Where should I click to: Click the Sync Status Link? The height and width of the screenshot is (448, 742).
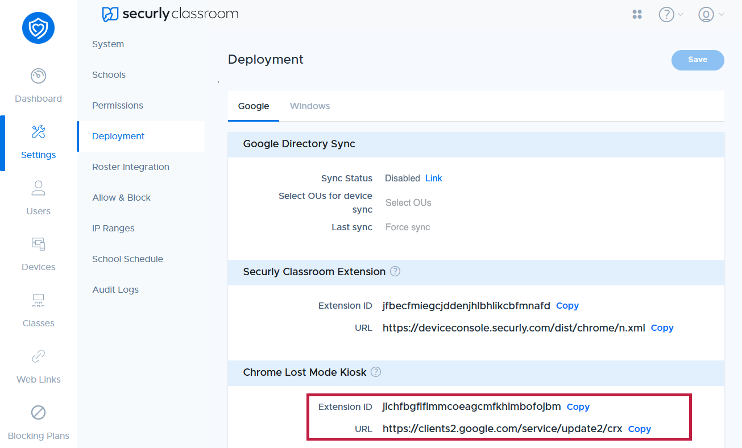(433, 178)
